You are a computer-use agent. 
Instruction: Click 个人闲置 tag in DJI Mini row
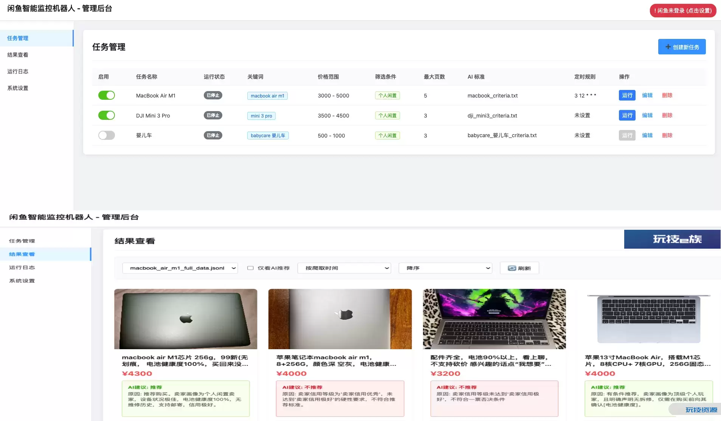(x=388, y=116)
